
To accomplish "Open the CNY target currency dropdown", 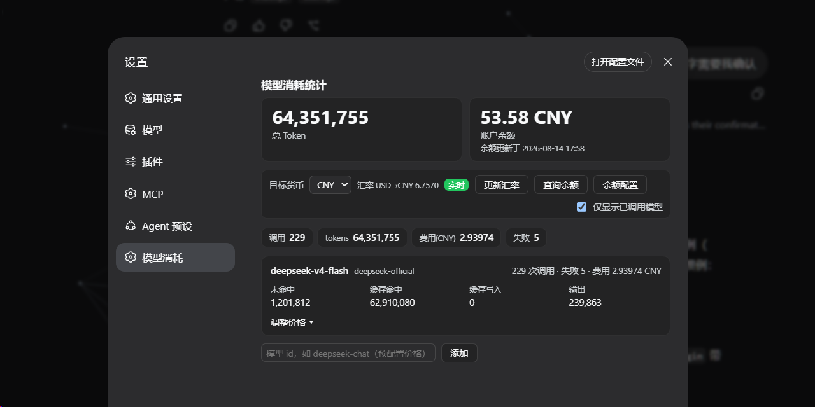I will coord(330,185).
